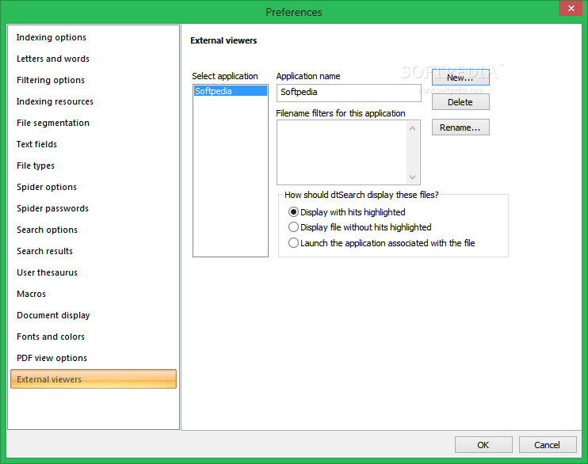Open Fonts and colors settings

pyautogui.click(x=51, y=337)
